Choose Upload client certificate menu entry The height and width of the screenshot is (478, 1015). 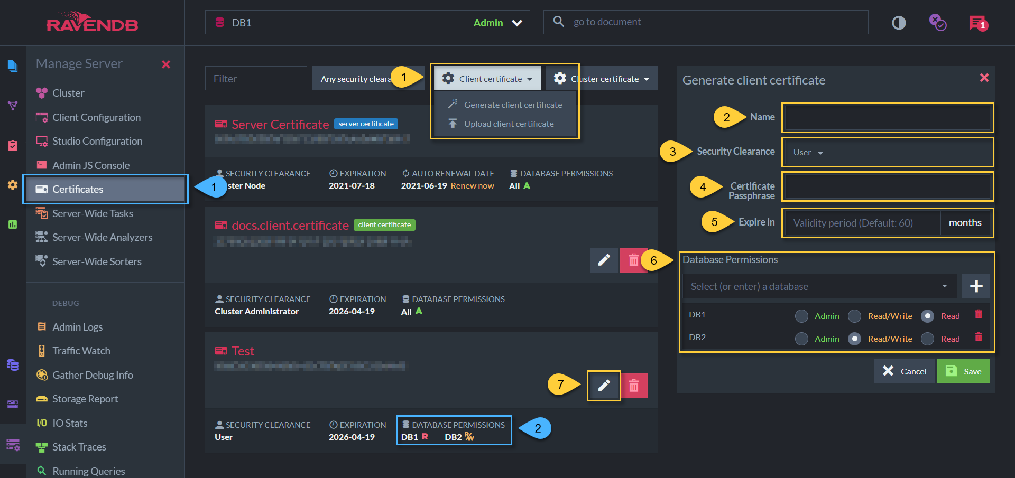505,124
